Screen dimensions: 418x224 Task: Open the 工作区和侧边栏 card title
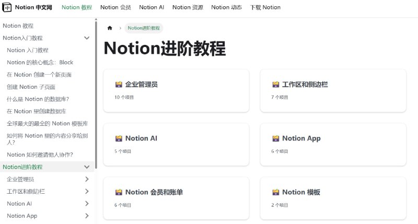305,85
